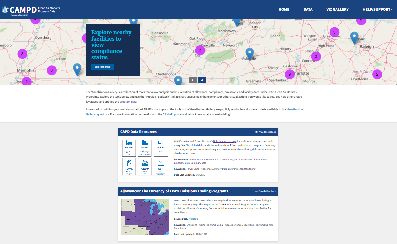This screenshot has height=244, width=397.
Task: Open the Metadata source data link
Action: pyautogui.click(x=193, y=219)
